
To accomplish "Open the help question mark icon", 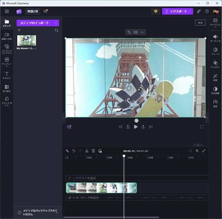I will tap(207, 11).
